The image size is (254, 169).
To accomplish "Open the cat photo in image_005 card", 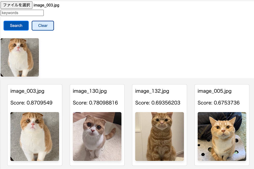I will [222, 136].
